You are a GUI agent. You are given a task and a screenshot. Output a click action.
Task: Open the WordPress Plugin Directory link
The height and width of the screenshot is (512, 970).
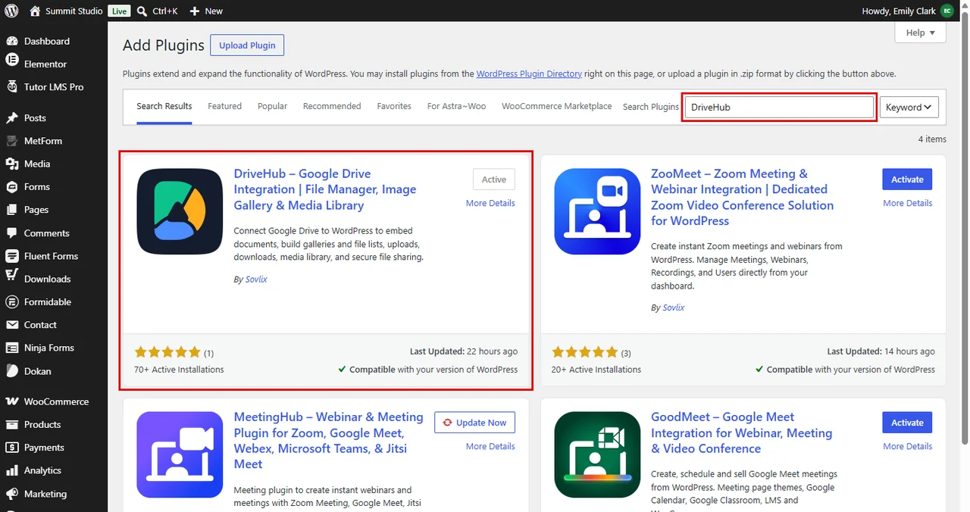click(x=529, y=73)
